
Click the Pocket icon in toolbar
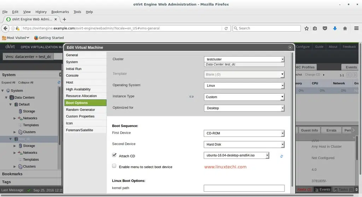325,28
